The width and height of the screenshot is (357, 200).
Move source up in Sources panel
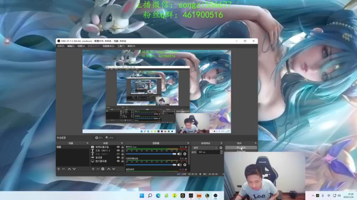point(109,169)
